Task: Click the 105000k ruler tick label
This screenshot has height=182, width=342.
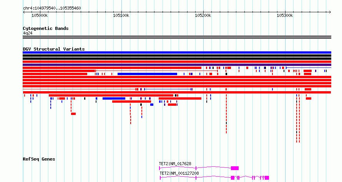Action: (40, 16)
